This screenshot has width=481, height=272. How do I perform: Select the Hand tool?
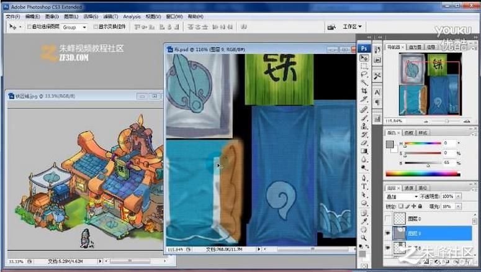pos(364,230)
